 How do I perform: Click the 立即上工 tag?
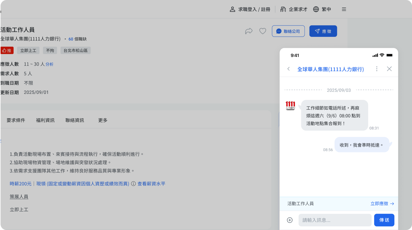point(28,51)
